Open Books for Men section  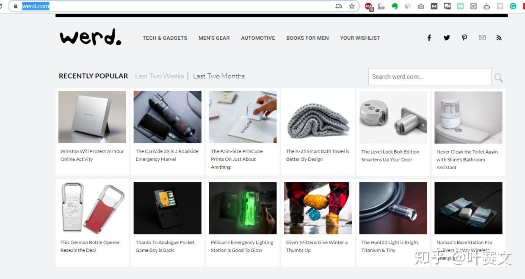click(307, 38)
